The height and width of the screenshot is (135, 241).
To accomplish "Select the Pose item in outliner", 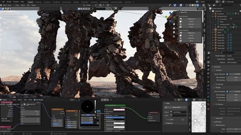I will coord(222,22).
